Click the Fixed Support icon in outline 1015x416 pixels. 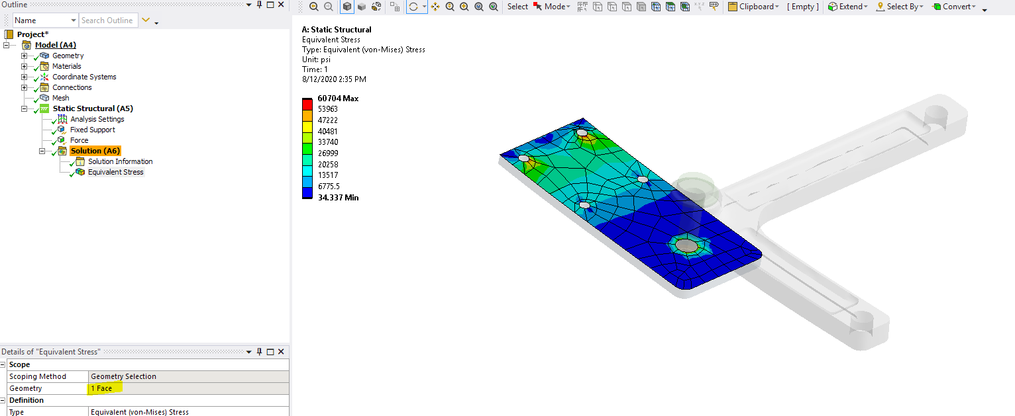pos(62,130)
